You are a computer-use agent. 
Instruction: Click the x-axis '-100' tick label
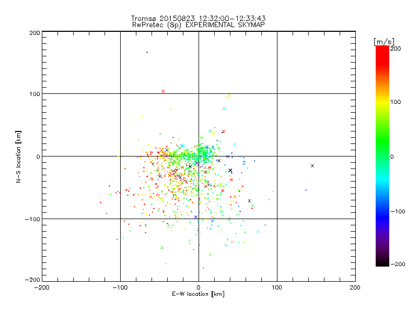120,287
